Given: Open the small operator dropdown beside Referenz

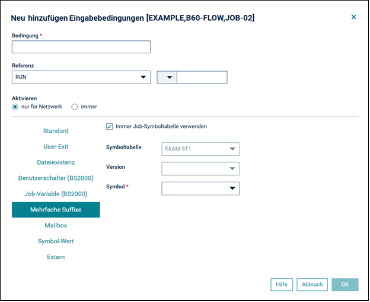Looking at the screenshot, I should [167, 77].
